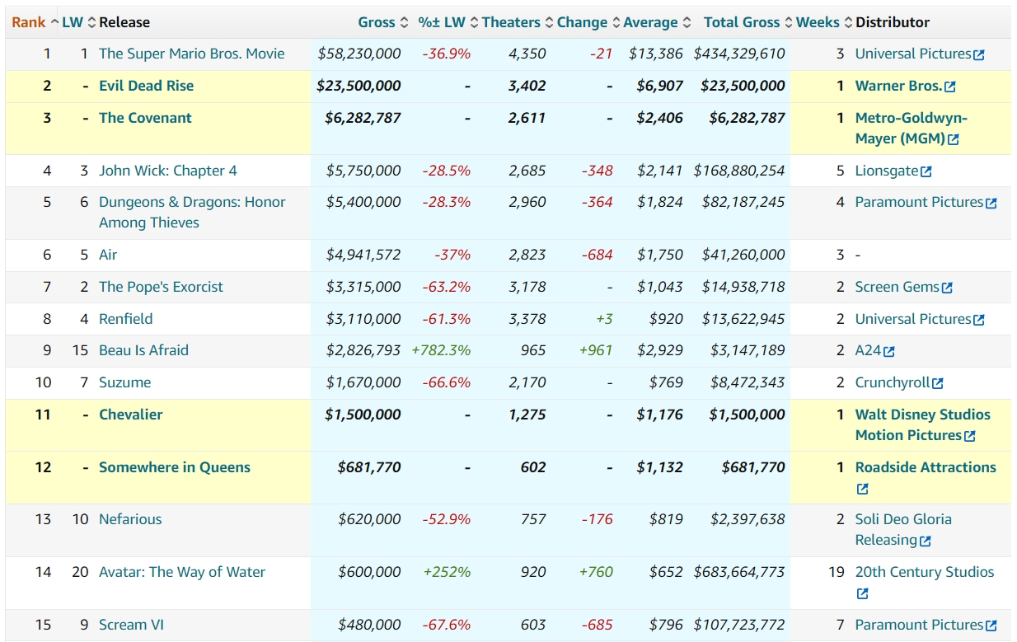Select the 19 weeks cell in Avatar row
The height and width of the screenshot is (642, 1017).
tap(837, 572)
